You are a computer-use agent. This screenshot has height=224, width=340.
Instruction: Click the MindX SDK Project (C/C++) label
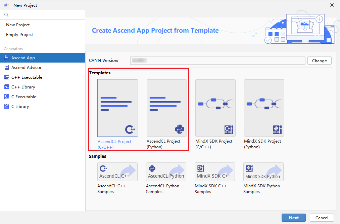tap(214, 144)
